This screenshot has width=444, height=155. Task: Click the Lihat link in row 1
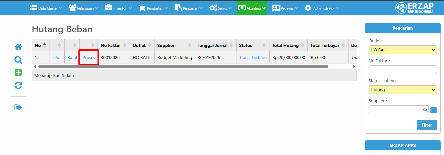click(x=57, y=58)
